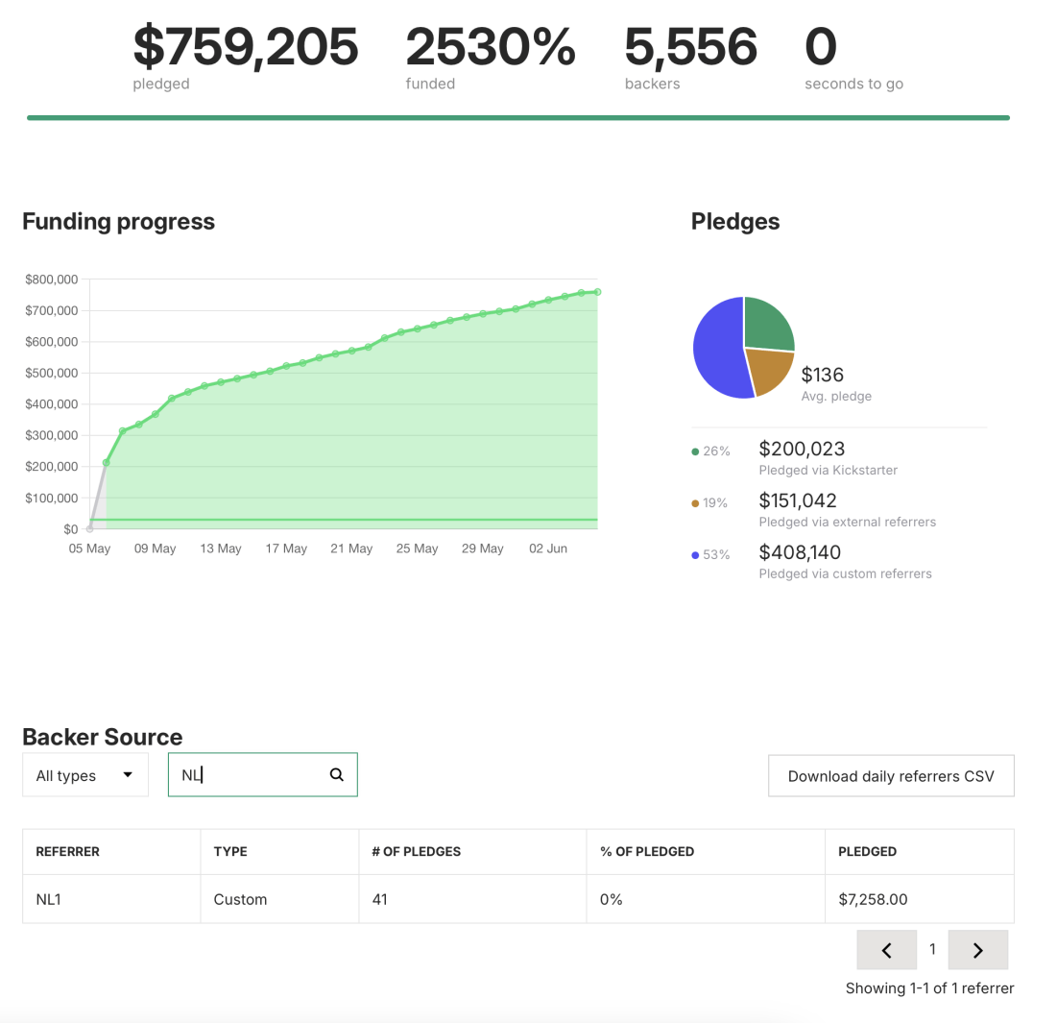Click the previous page chevron in pagination

coord(885,949)
